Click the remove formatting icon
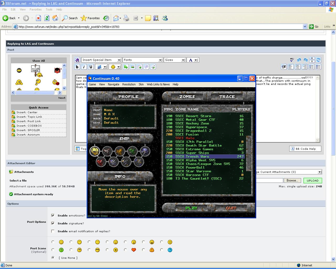336x269 pixels. click(x=77, y=60)
